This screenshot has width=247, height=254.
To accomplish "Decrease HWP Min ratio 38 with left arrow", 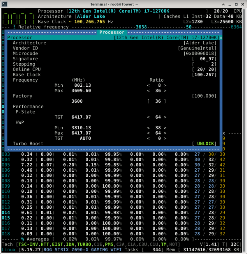I will 148,128.
